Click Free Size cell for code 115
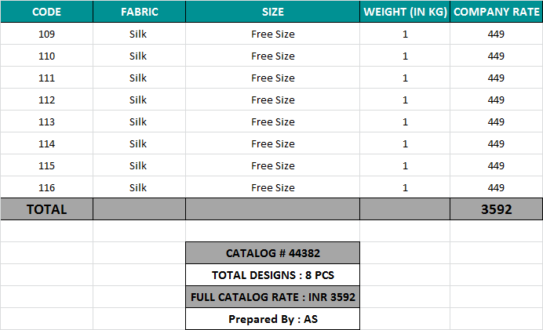Viewport: 543px width, 330px height. click(x=273, y=165)
